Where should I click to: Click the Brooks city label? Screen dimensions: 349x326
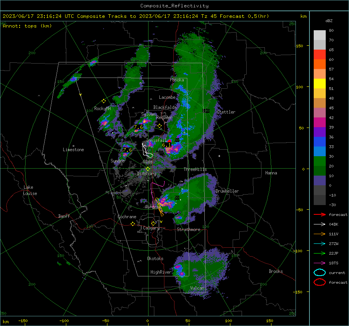276,271
